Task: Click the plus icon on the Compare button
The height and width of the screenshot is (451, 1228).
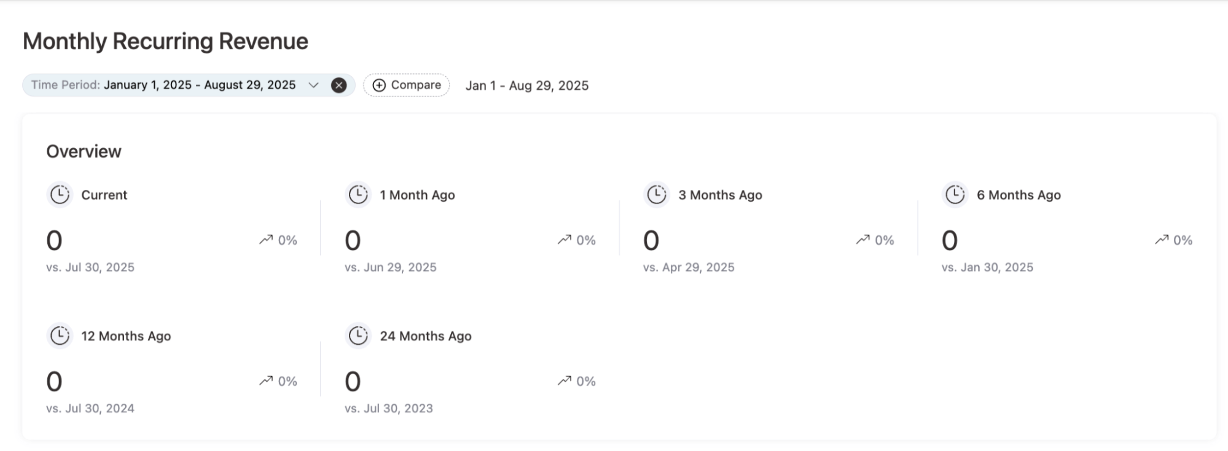Action: [380, 85]
